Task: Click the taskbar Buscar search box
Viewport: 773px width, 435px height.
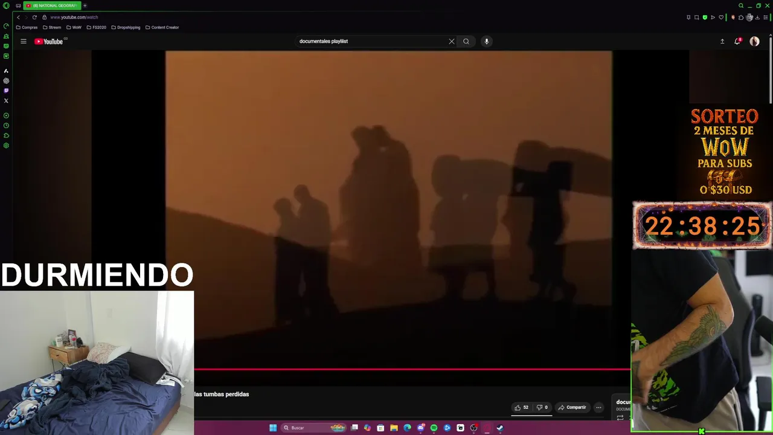Action: pyautogui.click(x=314, y=428)
